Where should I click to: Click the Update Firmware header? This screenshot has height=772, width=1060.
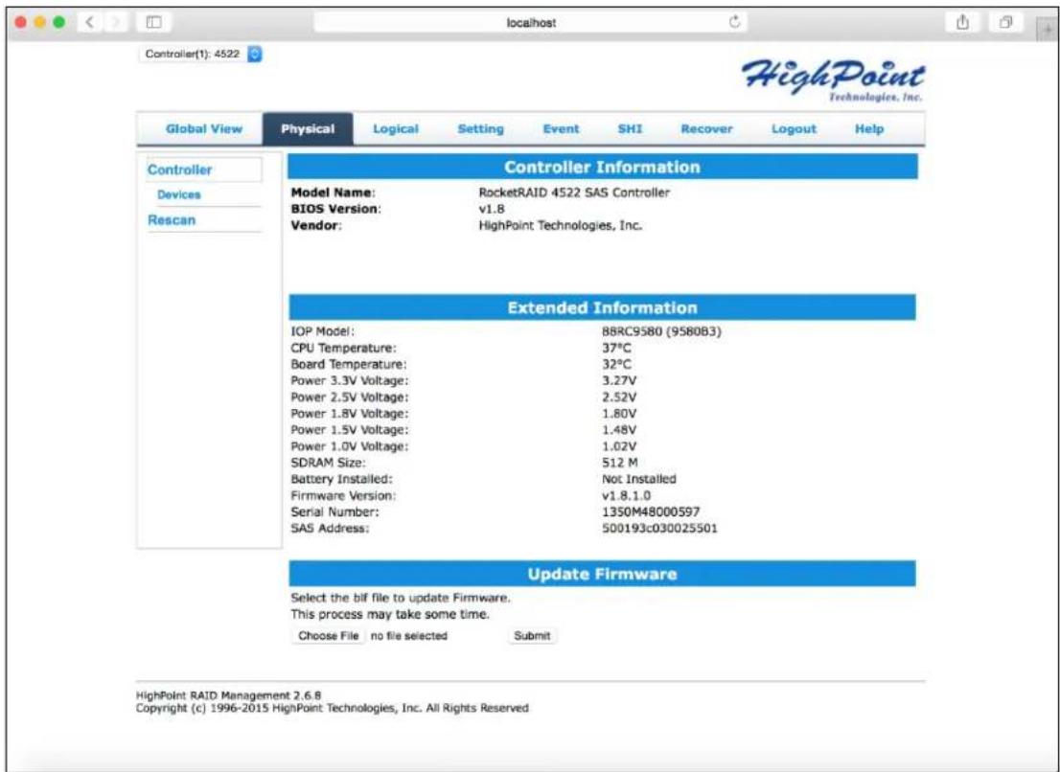click(x=602, y=574)
